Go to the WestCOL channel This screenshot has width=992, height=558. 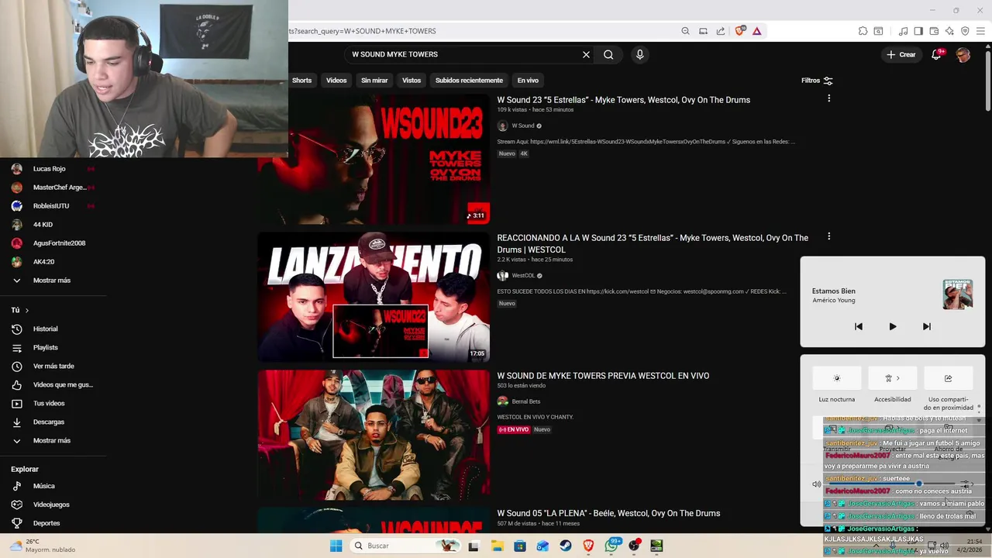coord(523,275)
